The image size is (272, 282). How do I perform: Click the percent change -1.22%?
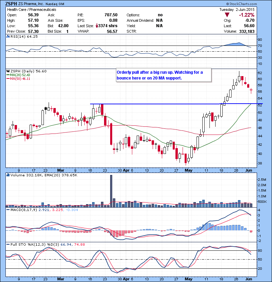pyautogui.click(x=247, y=15)
